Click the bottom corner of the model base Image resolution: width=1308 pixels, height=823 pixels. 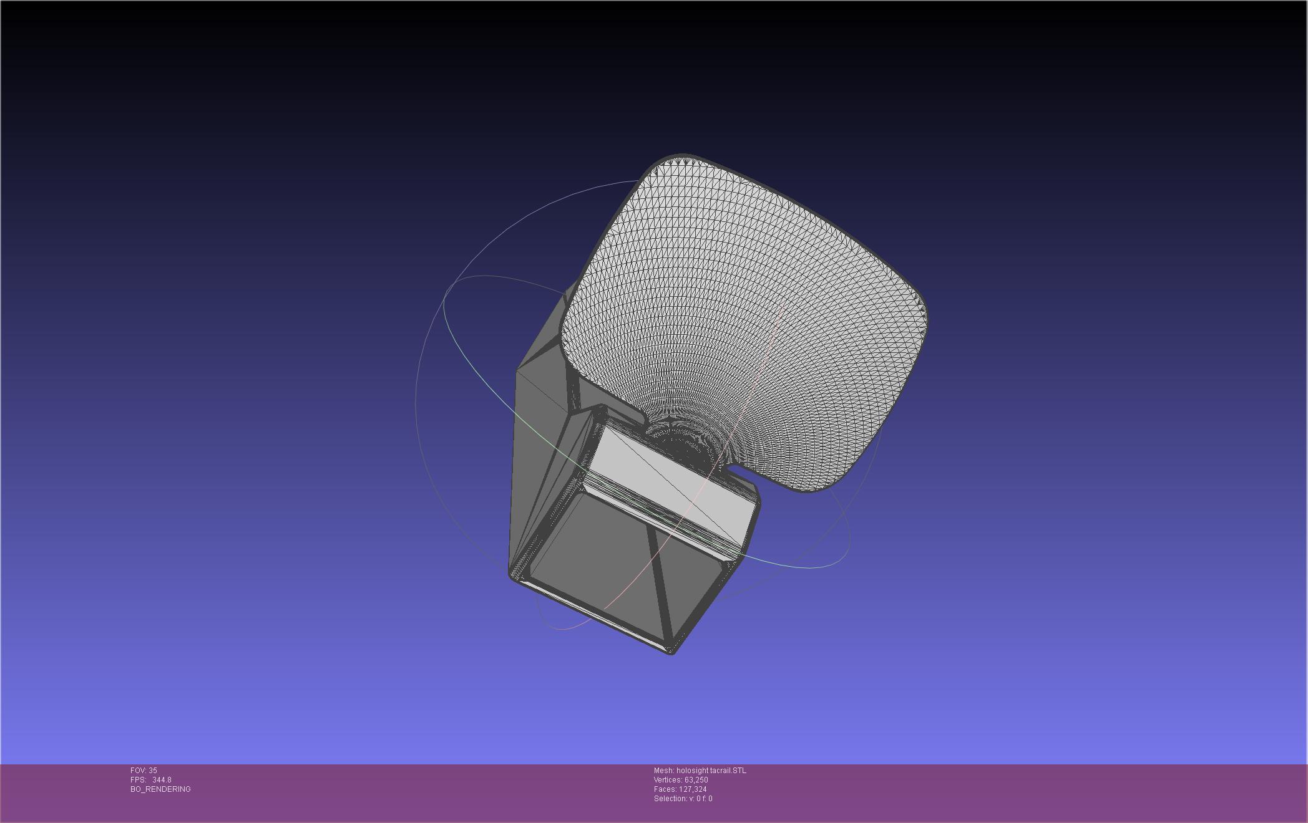tap(671, 652)
